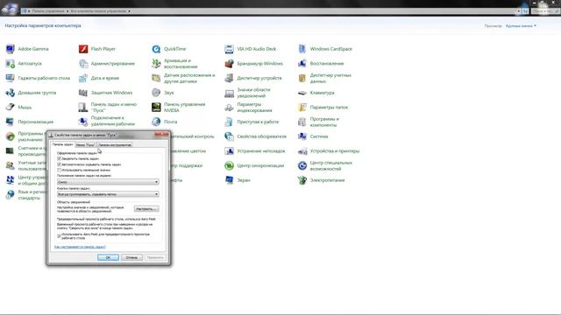Image resolution: width=561 pixels, height=315 pixels.
Task: Open Программы и компоненты
Action: click(319, 122)
